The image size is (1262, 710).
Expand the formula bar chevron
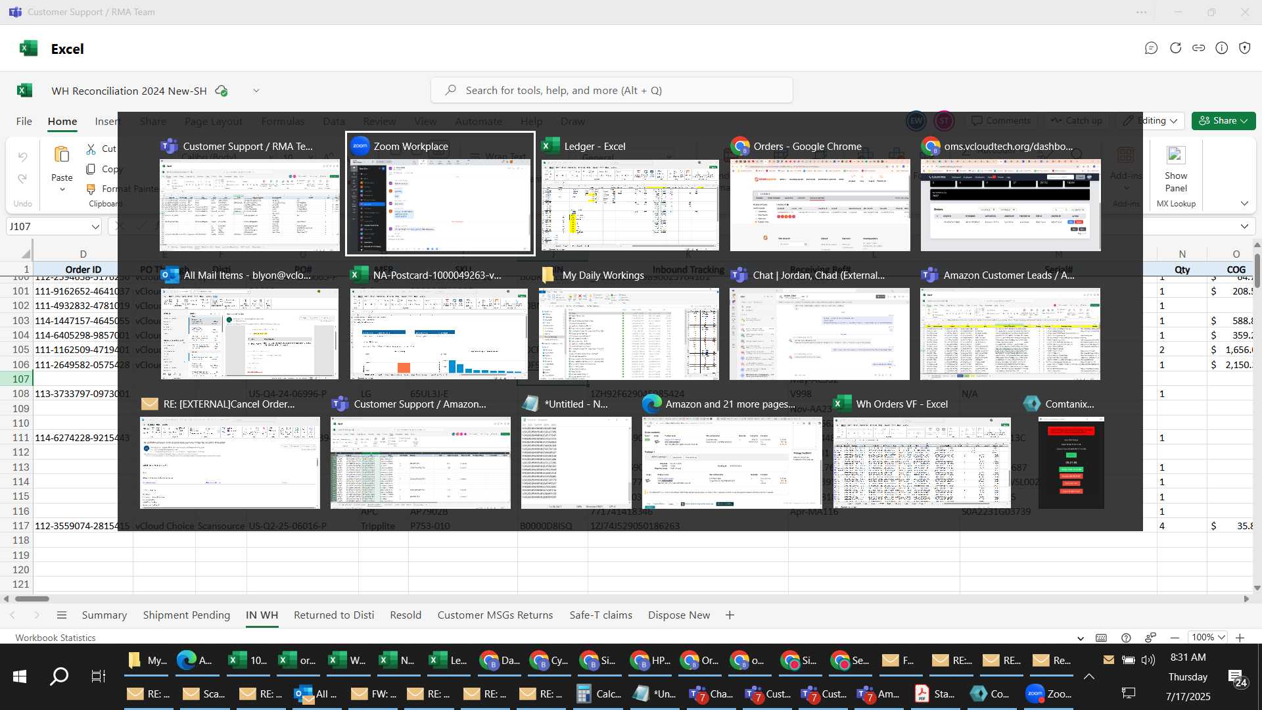(x=1244, y=226)
